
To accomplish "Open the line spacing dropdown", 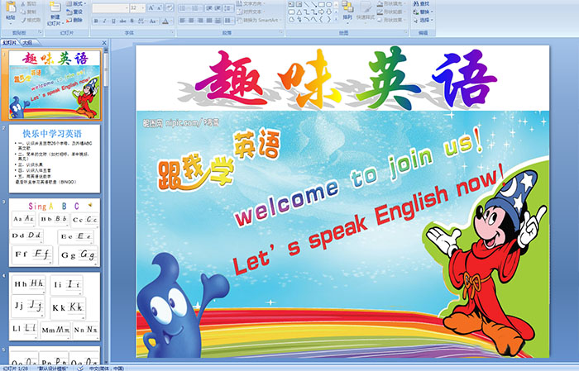I will (x=229, y=7).
